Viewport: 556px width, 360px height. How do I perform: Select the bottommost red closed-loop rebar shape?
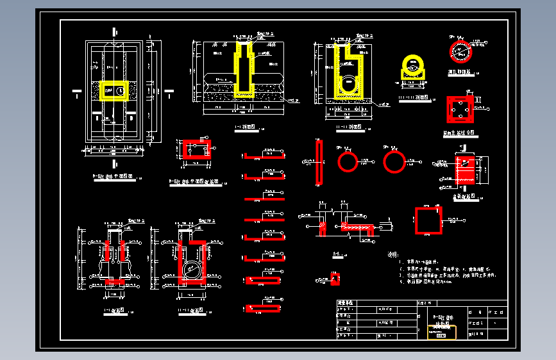click(x=263, y=309)
